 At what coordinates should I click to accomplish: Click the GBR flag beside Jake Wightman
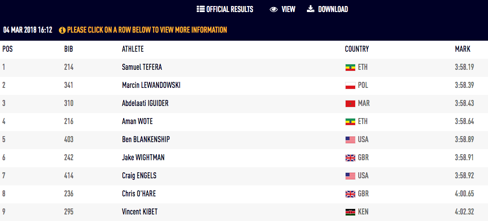(x=350, y=158)
